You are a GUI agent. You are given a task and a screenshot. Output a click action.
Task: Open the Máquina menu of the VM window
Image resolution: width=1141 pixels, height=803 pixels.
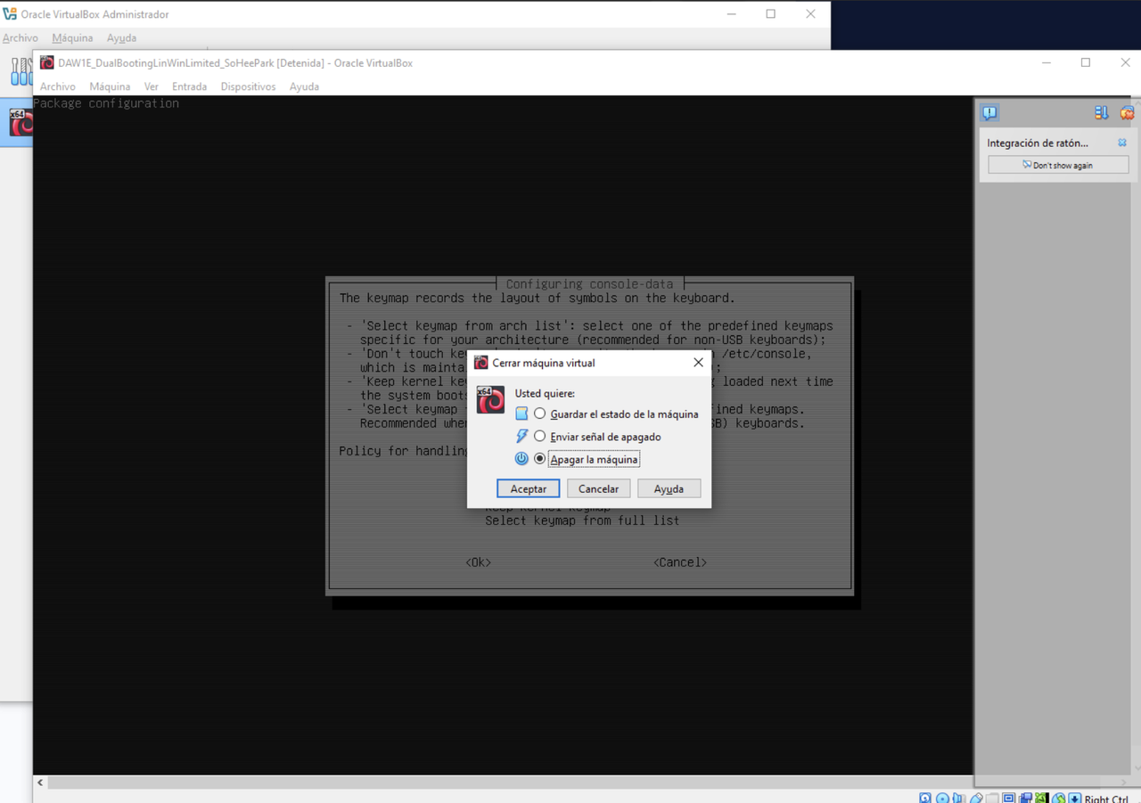pos(110,86)
